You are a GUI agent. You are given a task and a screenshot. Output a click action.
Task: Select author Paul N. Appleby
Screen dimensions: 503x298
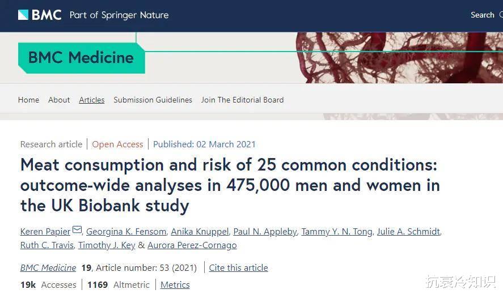[x=265, y=231]
